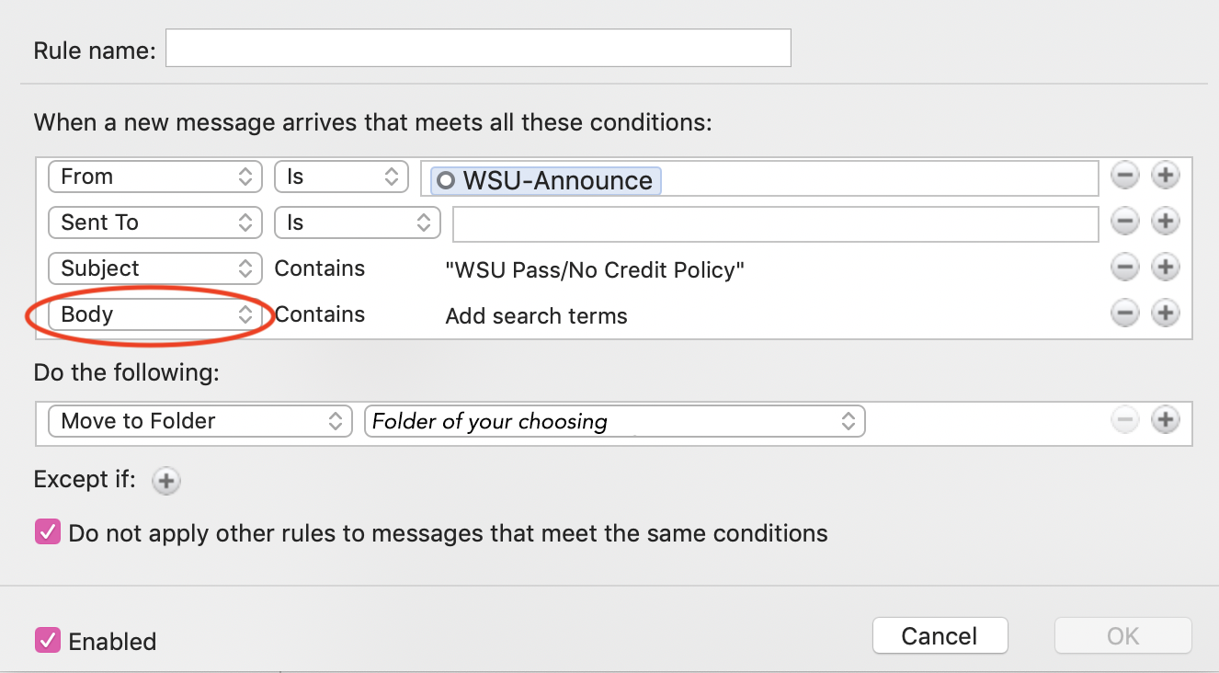Image resolution: width=1219 pixels, height=673 pixels.
Task: Toggle Do not apply other rules checkbox
Action: point(47,533)
